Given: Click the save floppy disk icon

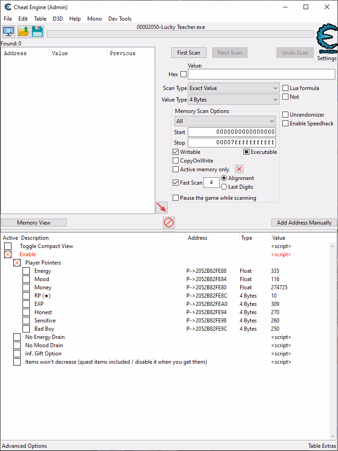Looking at the screenshot, I should [x=38, y=32].
